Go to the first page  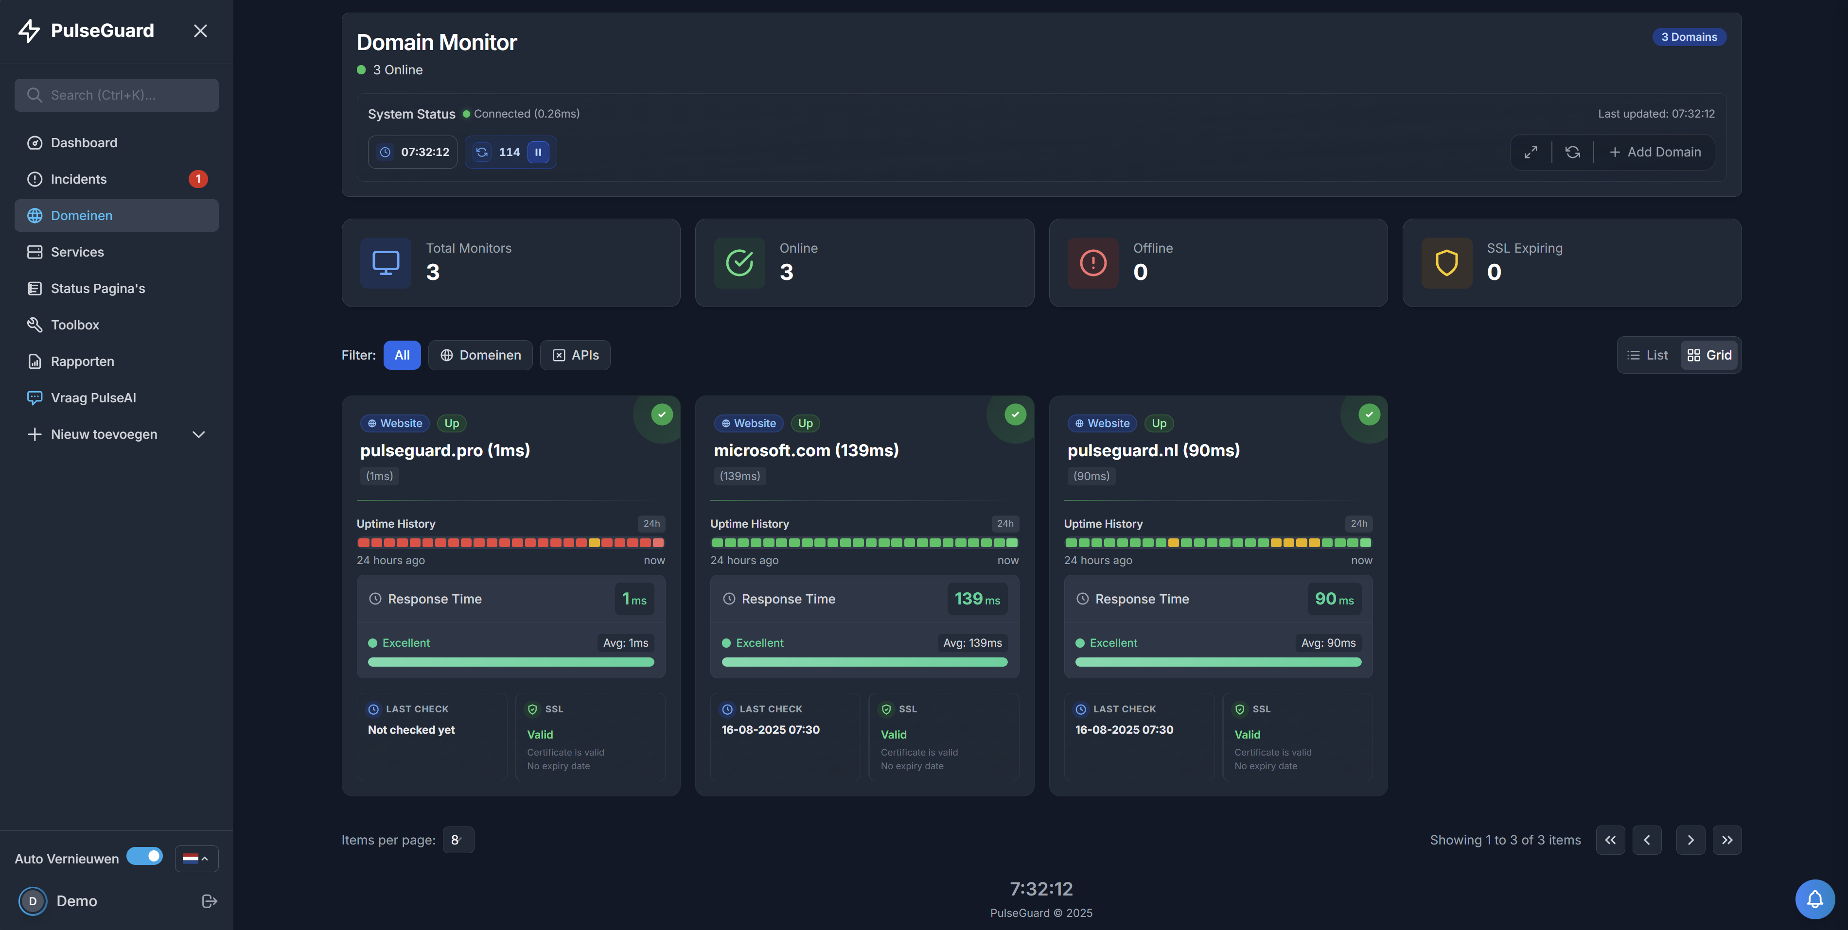(x=1611, y=840)
